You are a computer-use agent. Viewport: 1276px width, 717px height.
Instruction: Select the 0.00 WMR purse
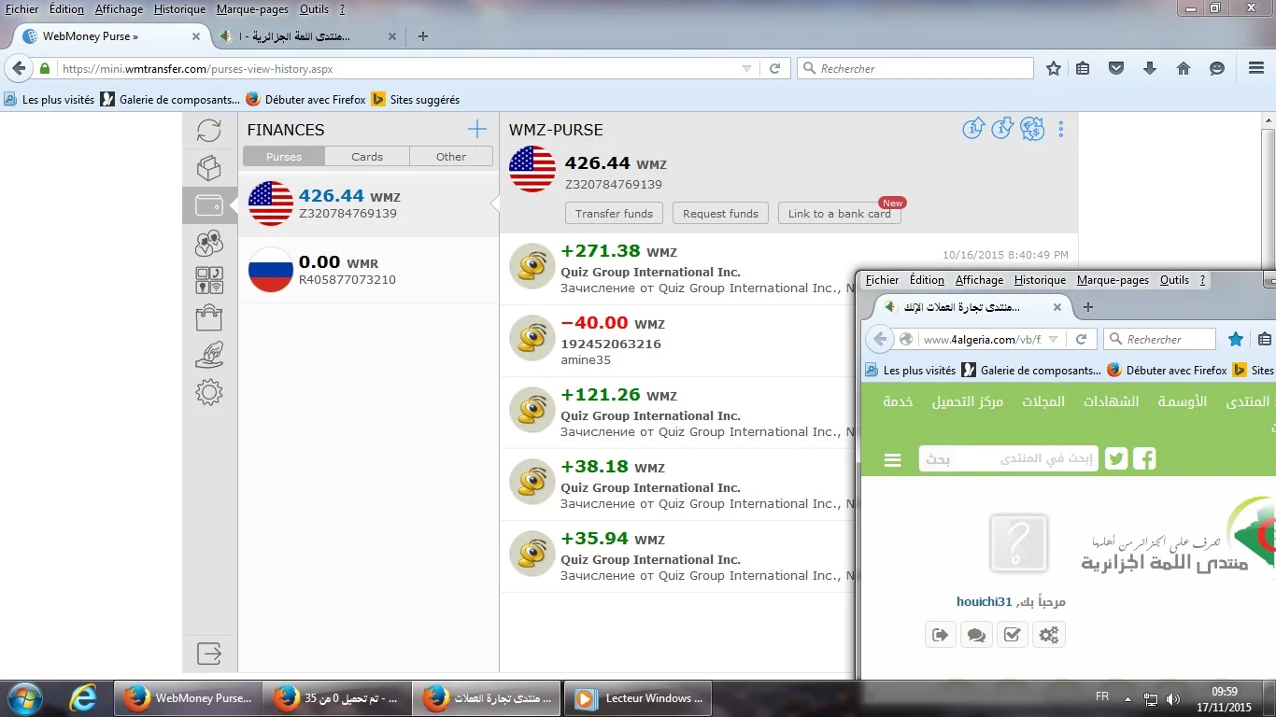point(368,270)
